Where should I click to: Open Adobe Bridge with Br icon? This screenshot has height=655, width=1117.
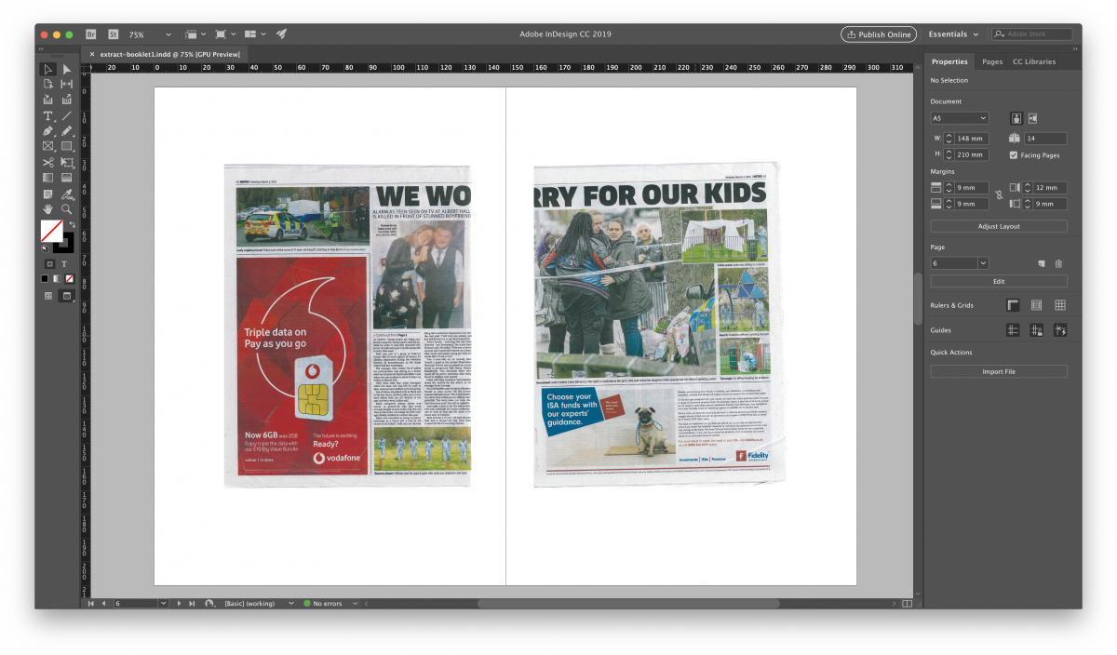coord(91,34)
